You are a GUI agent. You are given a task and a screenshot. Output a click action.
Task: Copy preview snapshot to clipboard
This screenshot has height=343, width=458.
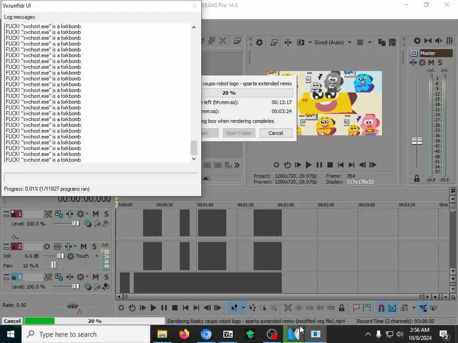tap(382, 42)
